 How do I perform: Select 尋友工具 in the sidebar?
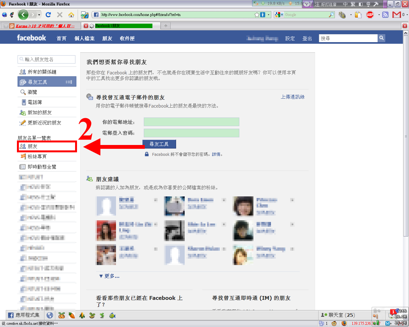(x=47, y=82)
